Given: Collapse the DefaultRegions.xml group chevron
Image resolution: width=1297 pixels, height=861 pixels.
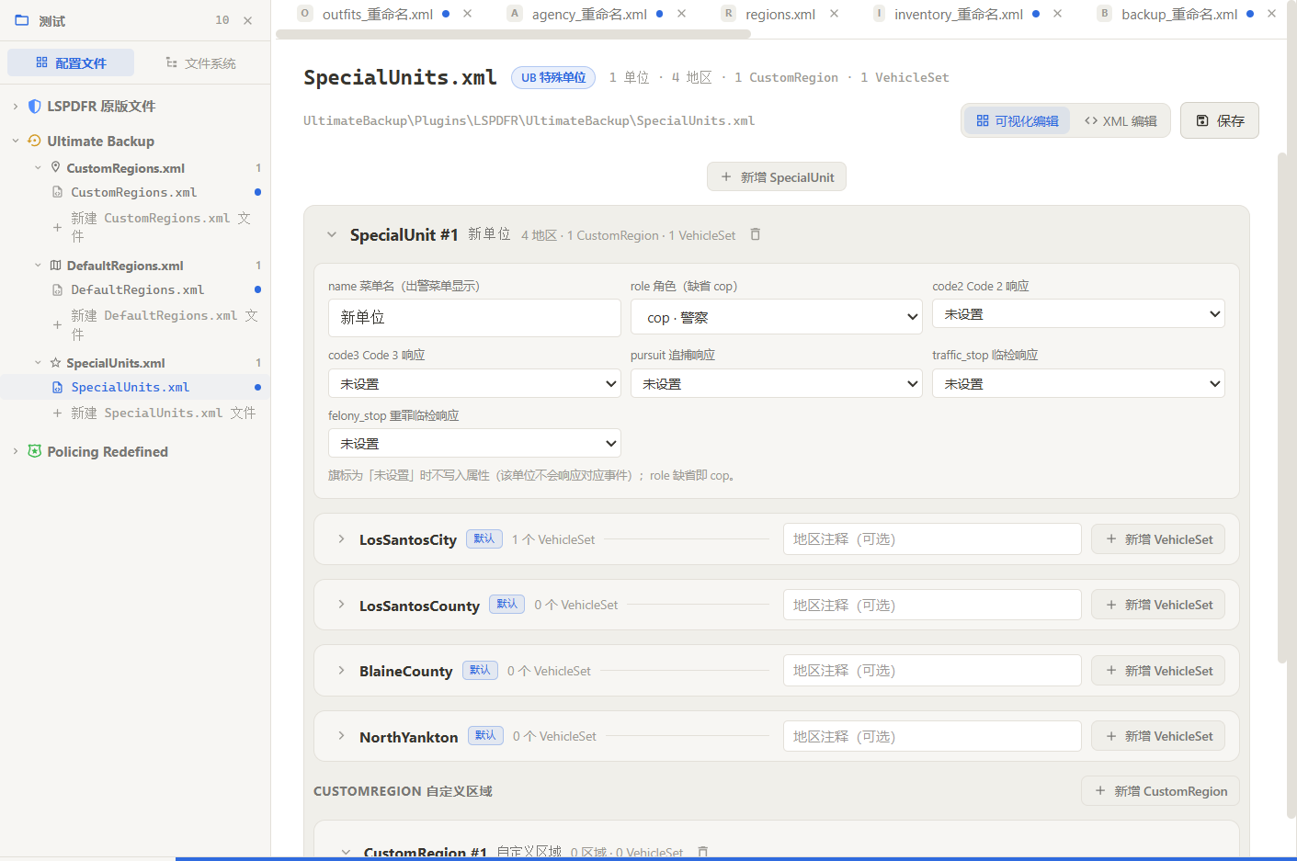Looking at the screenshot, I should (x=38, y=266).
